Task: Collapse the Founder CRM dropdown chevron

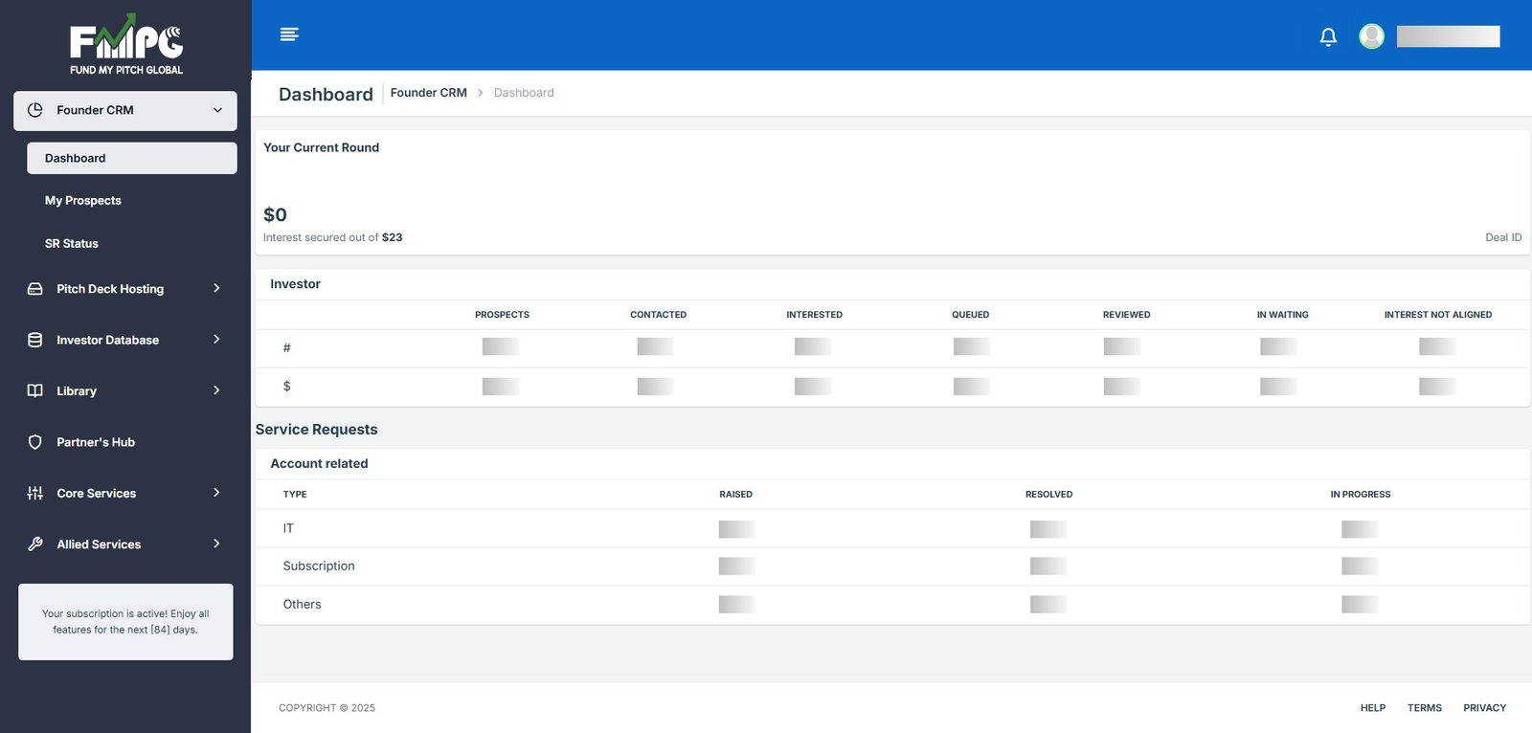Action: pos(217,110)
